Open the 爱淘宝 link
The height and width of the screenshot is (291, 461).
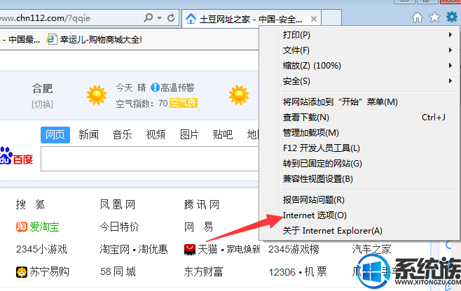[44, 227]
